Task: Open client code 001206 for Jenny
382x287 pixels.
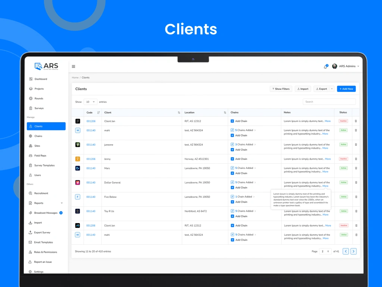Action: pyautogui.click(x=91, y=159)
